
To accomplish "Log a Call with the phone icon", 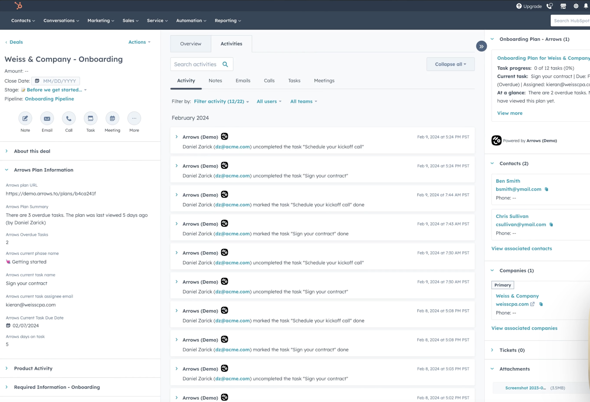I will (69, 118).
